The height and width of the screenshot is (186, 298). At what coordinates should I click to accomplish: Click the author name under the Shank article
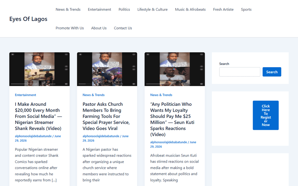(x=33, y=136)
